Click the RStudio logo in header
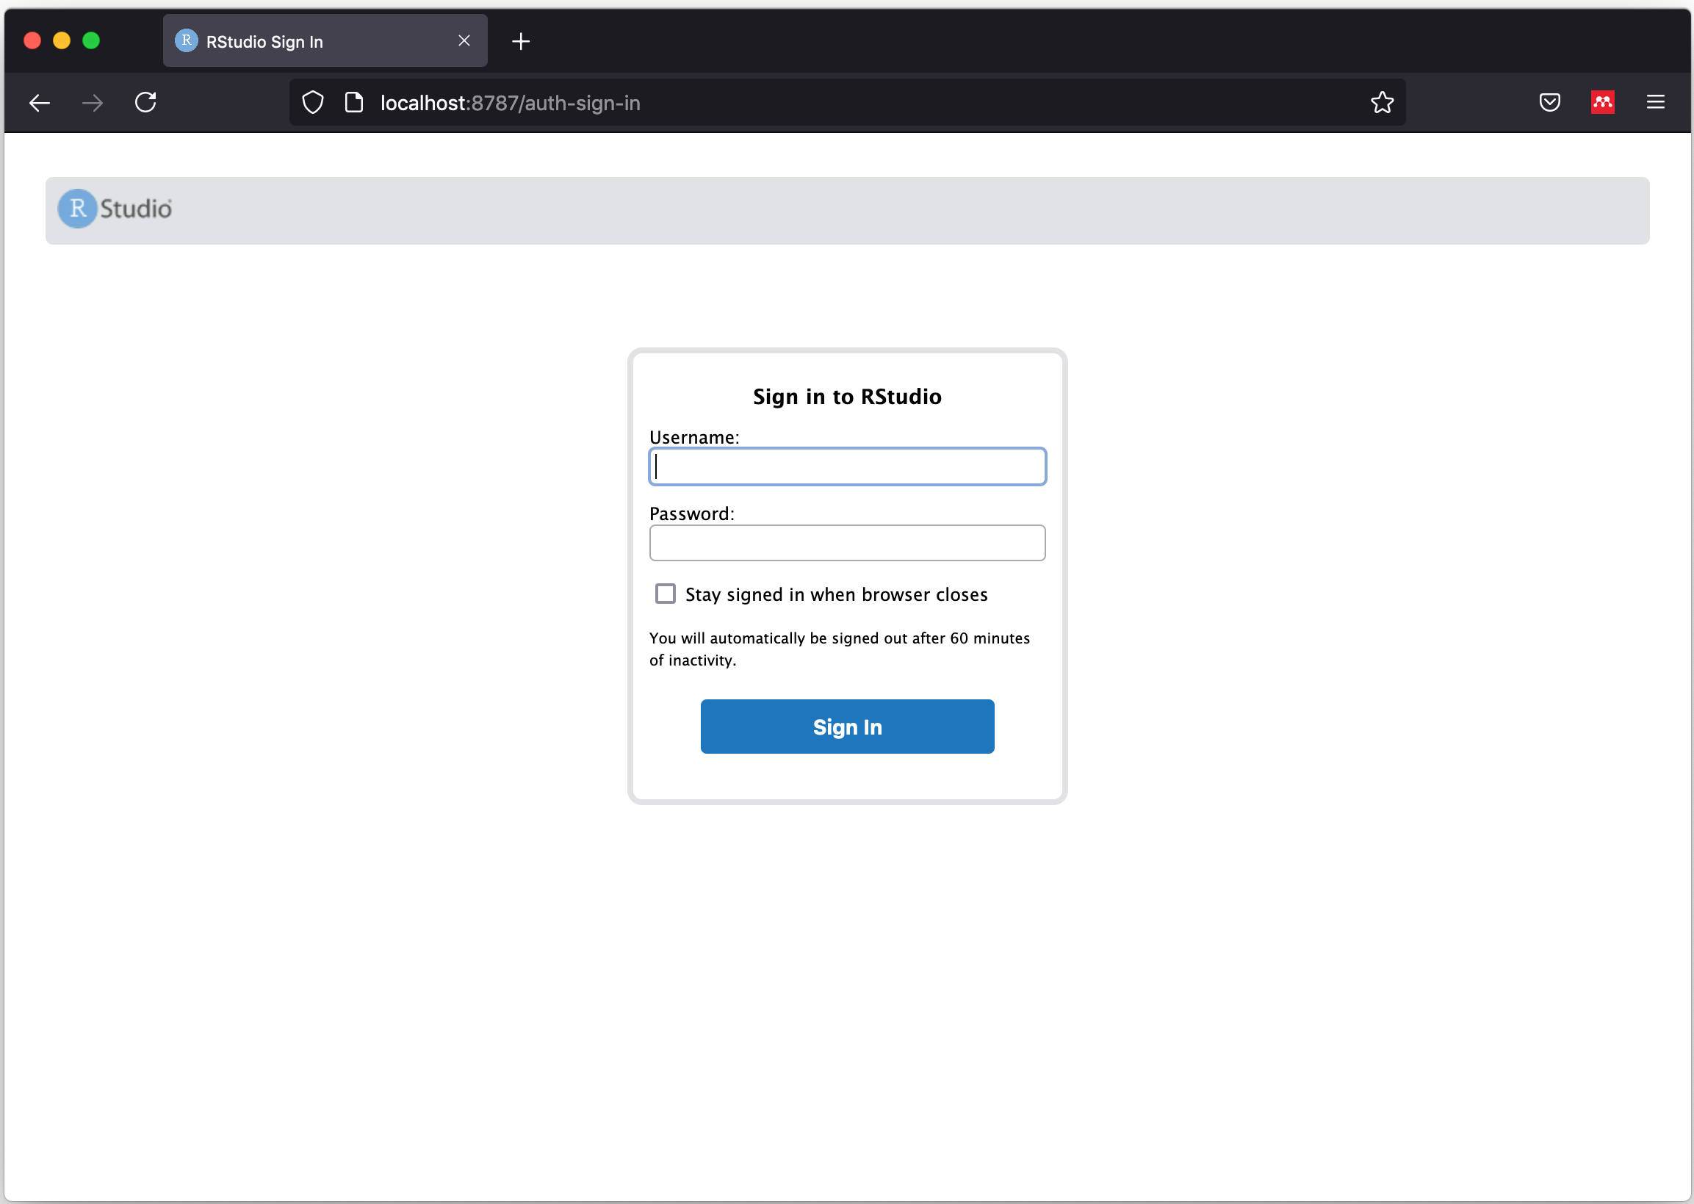This screenshot has width=1694, height=1204. pyautogui.click(x=115, y=209)
